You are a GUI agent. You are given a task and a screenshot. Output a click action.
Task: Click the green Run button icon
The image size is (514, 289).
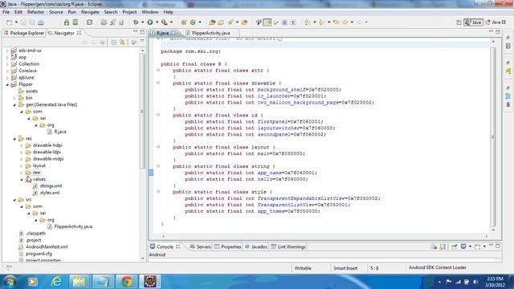coord(150,22)
